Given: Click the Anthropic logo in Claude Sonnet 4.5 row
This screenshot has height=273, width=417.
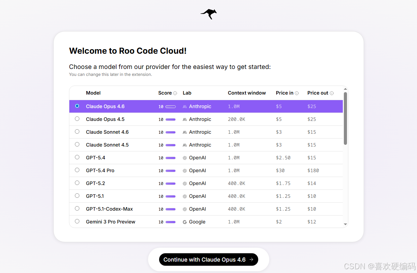Looking at the screenshot, I should coord(185,145).
